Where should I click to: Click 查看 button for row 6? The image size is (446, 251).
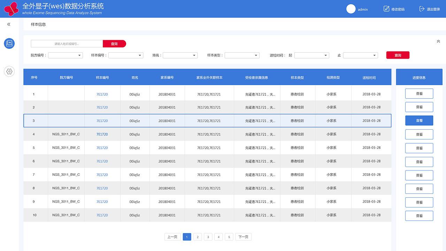coord(419,162)
